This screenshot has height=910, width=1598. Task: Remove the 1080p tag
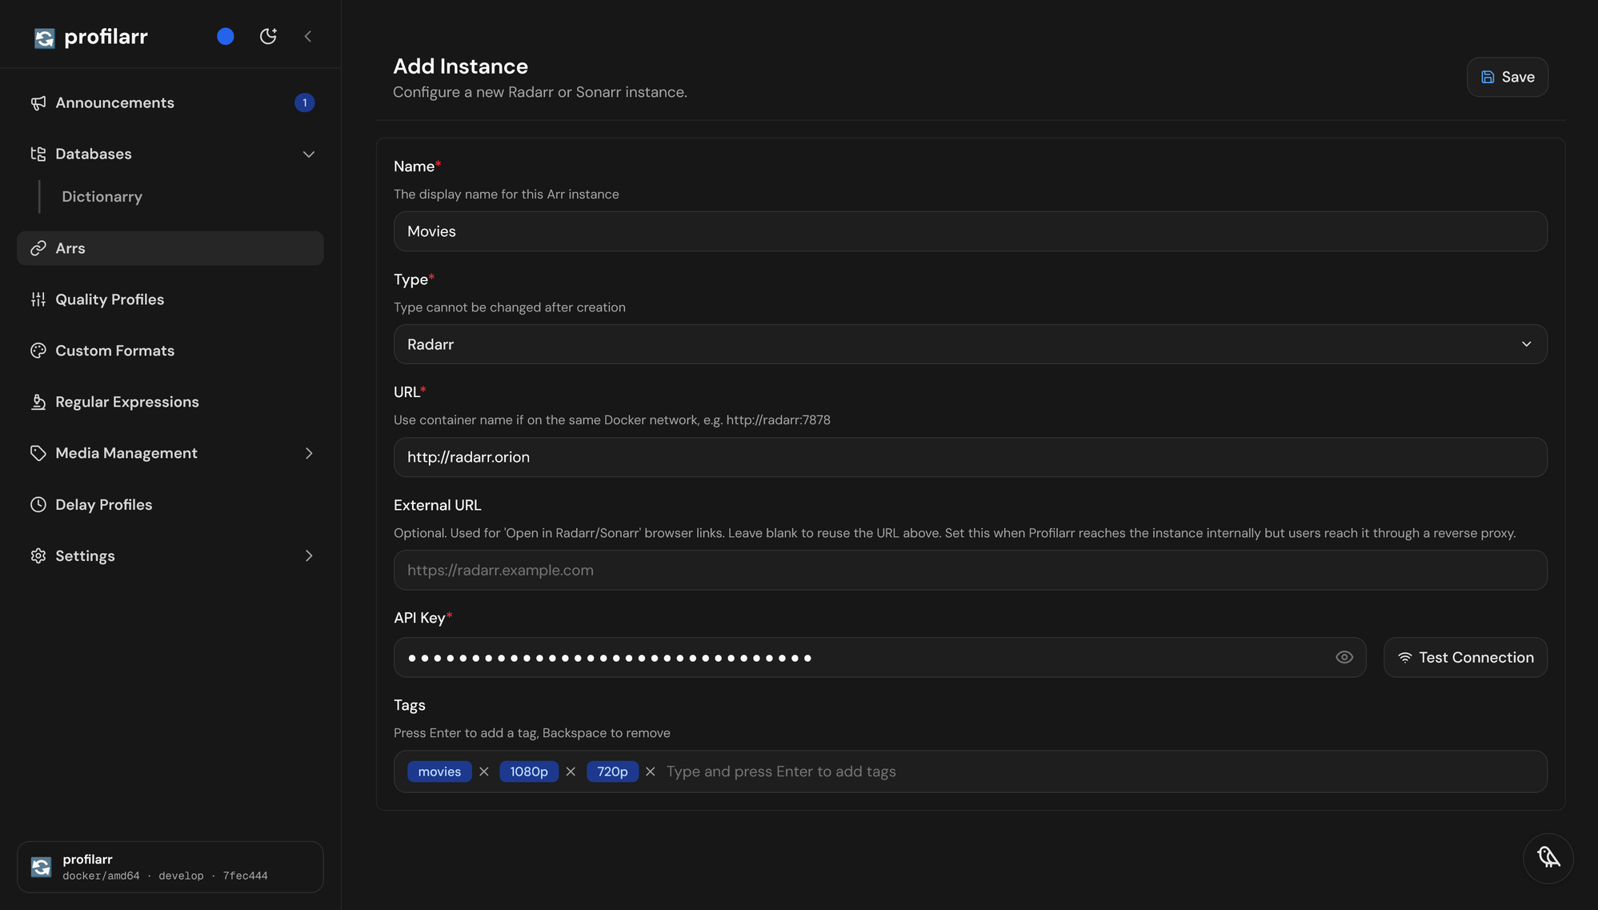point(571,772)
